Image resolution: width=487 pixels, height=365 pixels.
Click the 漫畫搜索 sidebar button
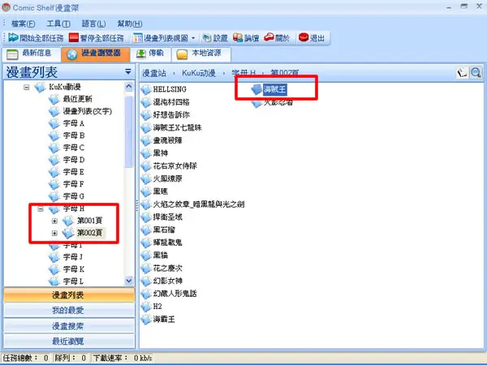tap(69, 326)
